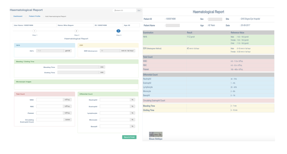This screenshot has height=154, width=287.
Task: Click the Lymphocyte percentage field
Action: 115,113
